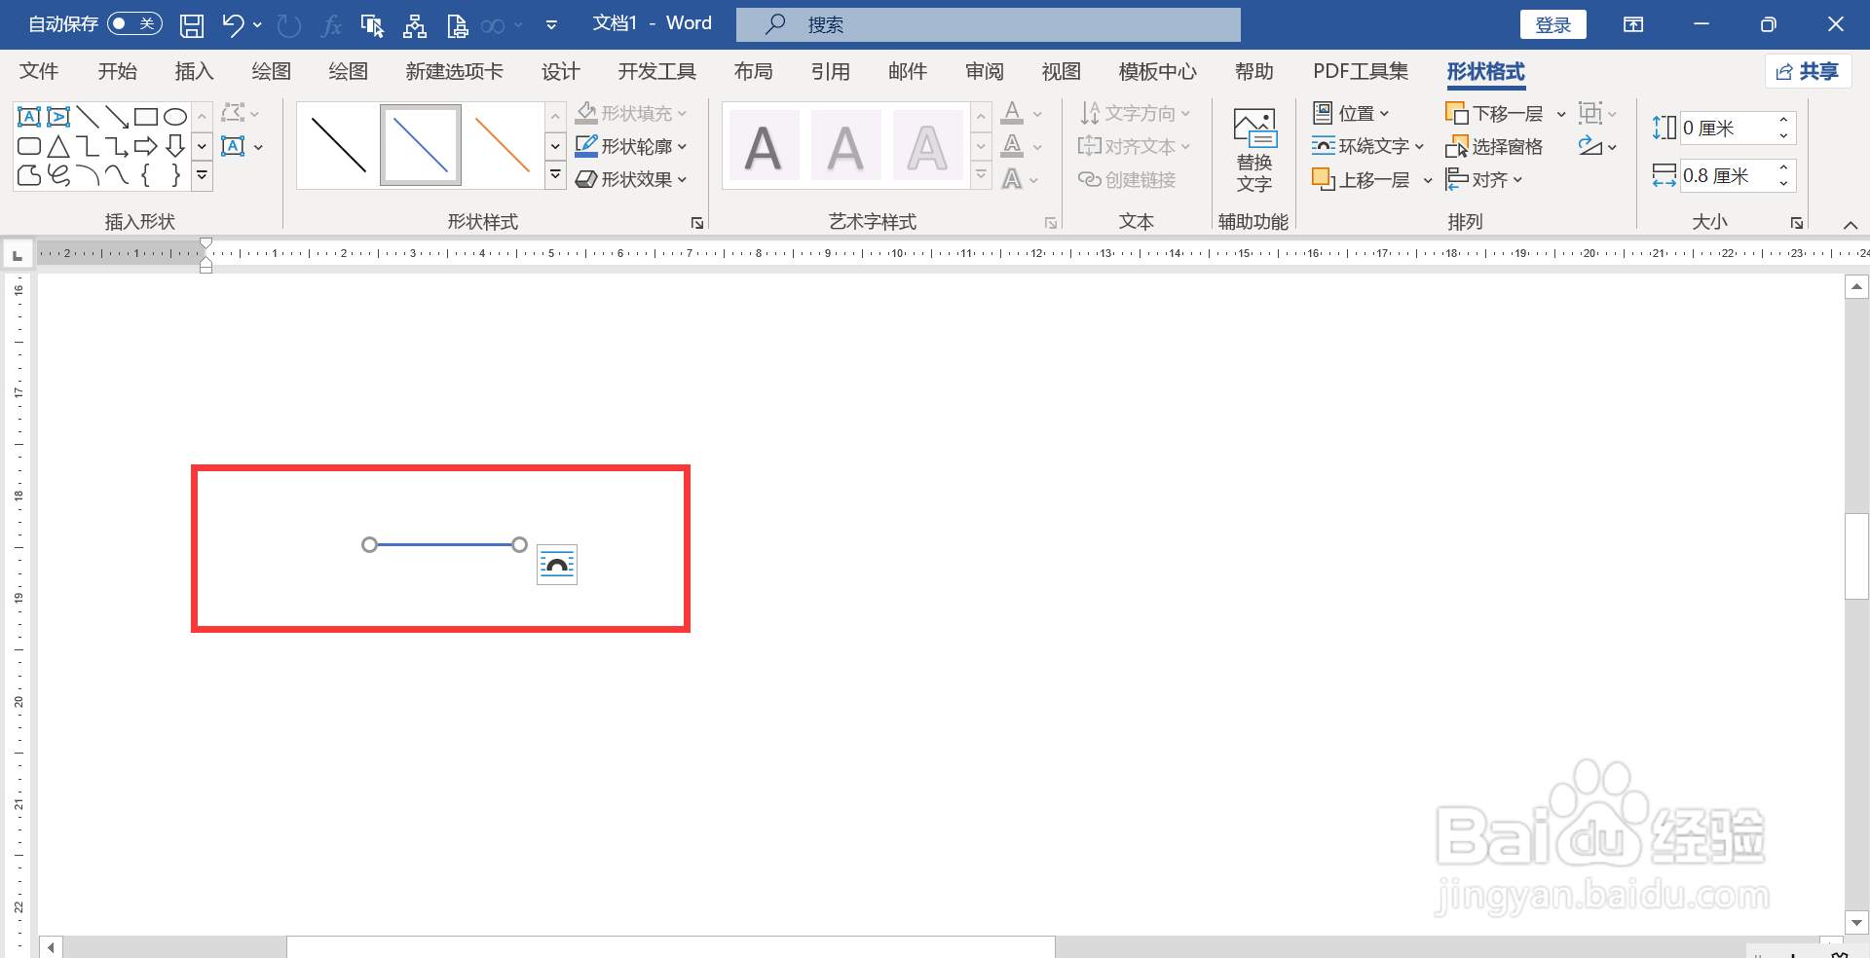This screenshot has width=1870, height=958.
Task: Click the organization chart icon
Action: [x=415, y=24]
